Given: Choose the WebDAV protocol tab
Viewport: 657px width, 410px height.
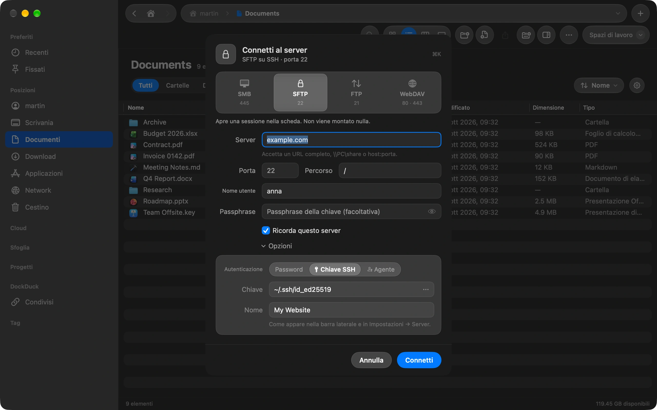Looking at the screenshot, I should click(412, 93).
